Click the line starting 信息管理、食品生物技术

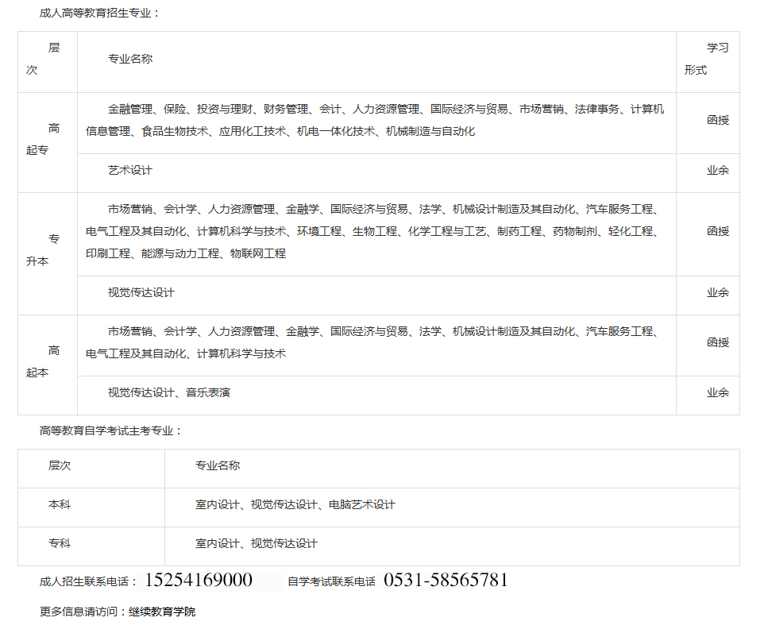pyautogui.click(x=280, y=131)
